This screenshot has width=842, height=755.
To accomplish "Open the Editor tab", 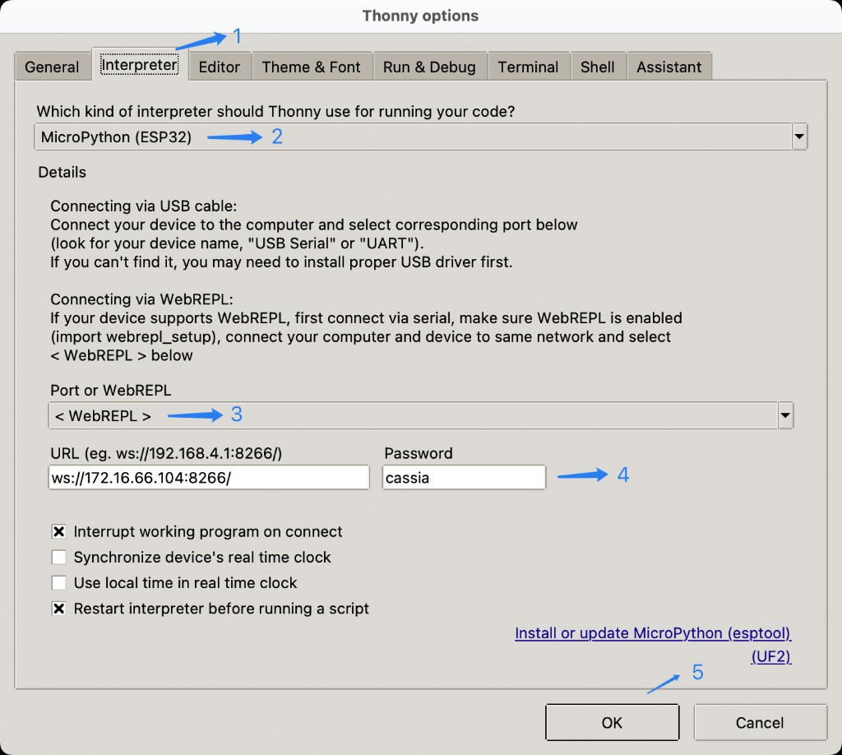I will point(219,67).
